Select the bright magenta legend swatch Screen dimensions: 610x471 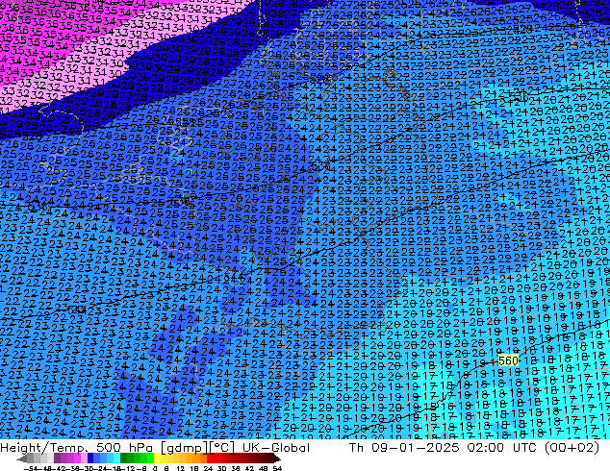(x=77, y=459)
